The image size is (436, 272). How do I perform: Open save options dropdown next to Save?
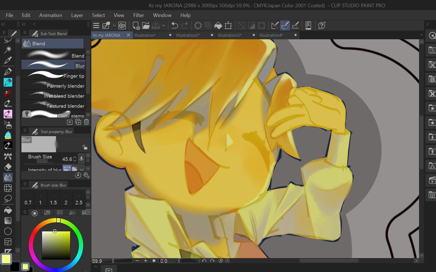pyautogui.click(x=163, y=25)
